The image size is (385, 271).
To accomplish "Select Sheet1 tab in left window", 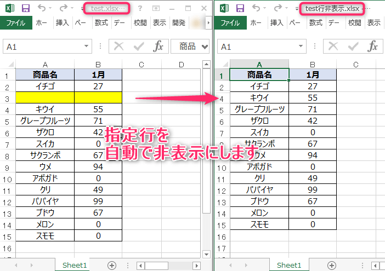I will pos(75,265).
